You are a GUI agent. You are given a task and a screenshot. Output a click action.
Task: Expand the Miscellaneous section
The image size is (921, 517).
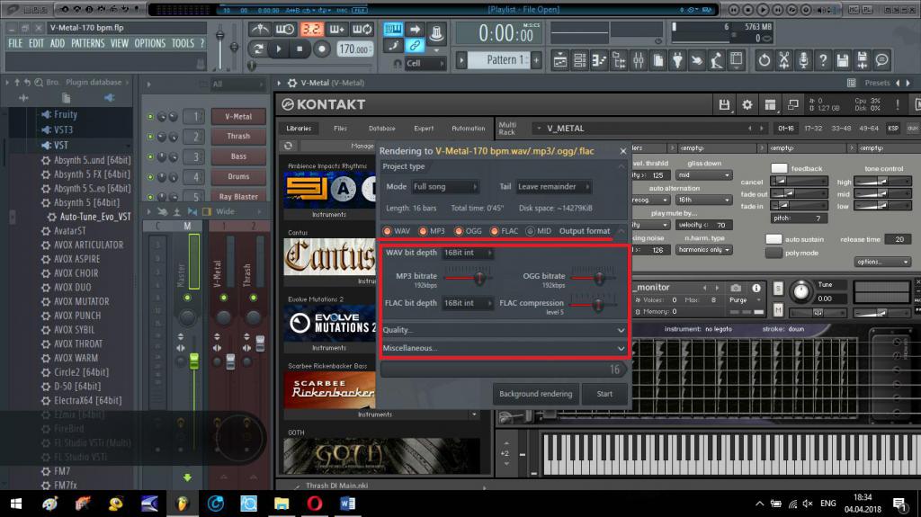coord(504,348)
